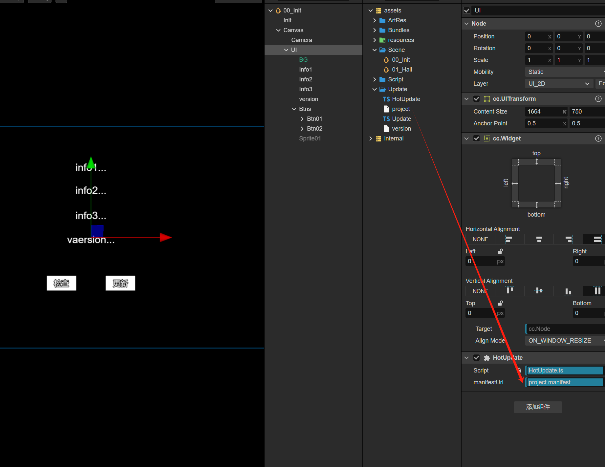
Task: Click the file icon beside version in assets
Action: tap(386, 129)
